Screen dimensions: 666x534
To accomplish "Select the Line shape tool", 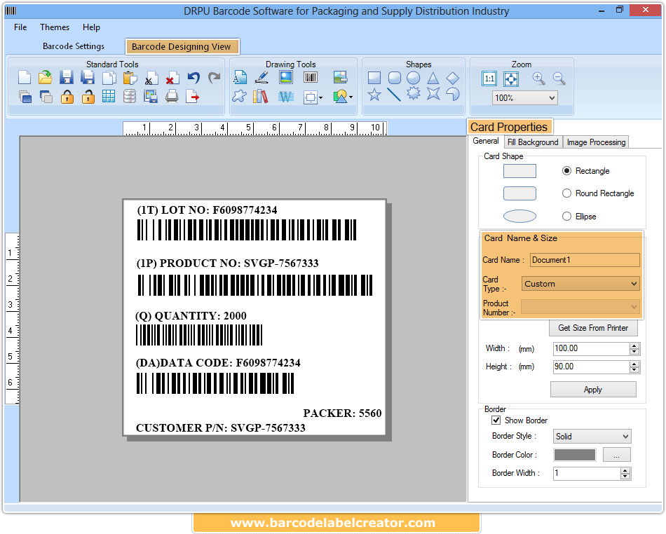I will click(x=394, y=94).
